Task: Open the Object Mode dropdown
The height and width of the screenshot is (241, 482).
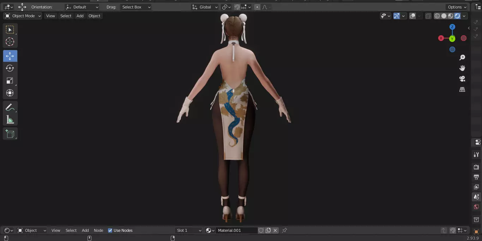Action: click(x=23, y=16)
